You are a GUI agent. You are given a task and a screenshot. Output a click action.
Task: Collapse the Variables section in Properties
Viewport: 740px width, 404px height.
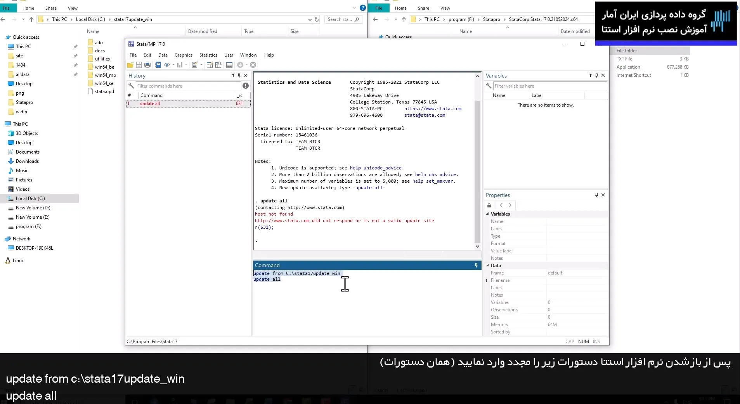coord(488,214)
